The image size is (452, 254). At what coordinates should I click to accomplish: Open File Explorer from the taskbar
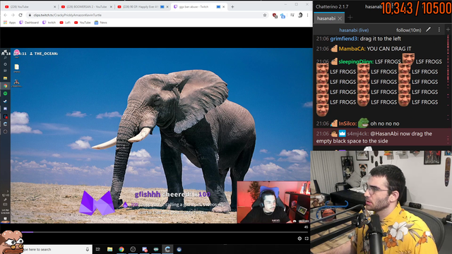click(110, 249)
